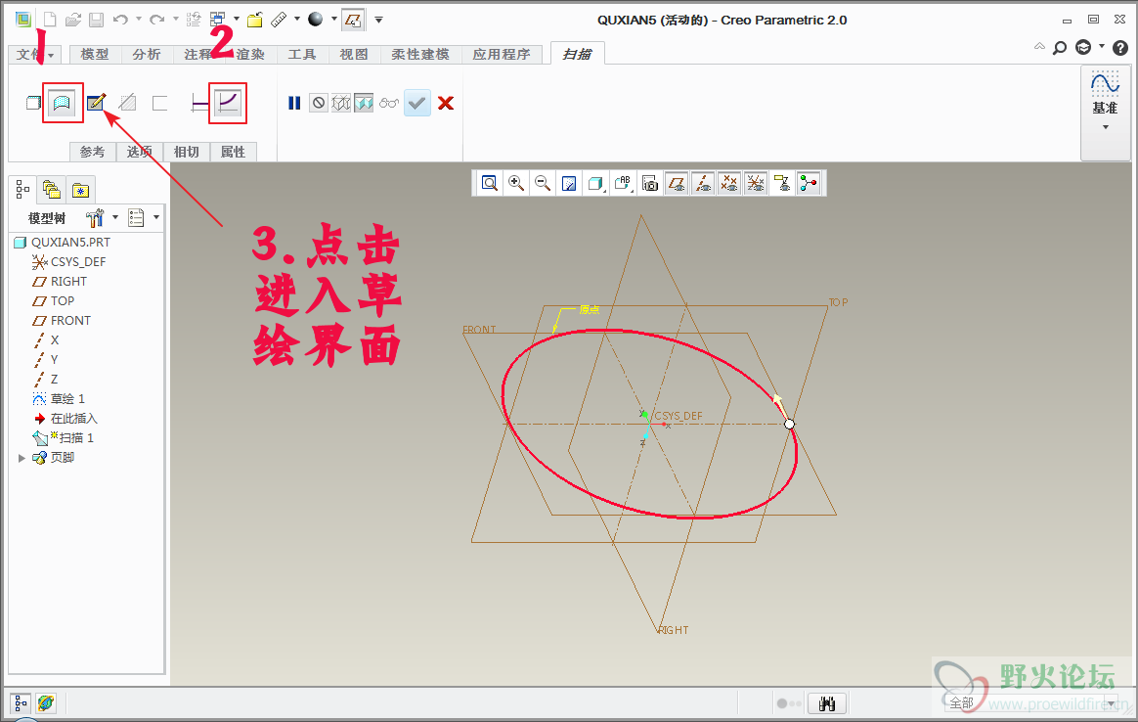1138x722 pixels.
Task: Open the redo history dropdown arrow
Action: point(176,19)
